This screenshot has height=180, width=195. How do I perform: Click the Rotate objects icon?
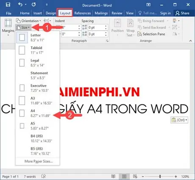point(176,34)
